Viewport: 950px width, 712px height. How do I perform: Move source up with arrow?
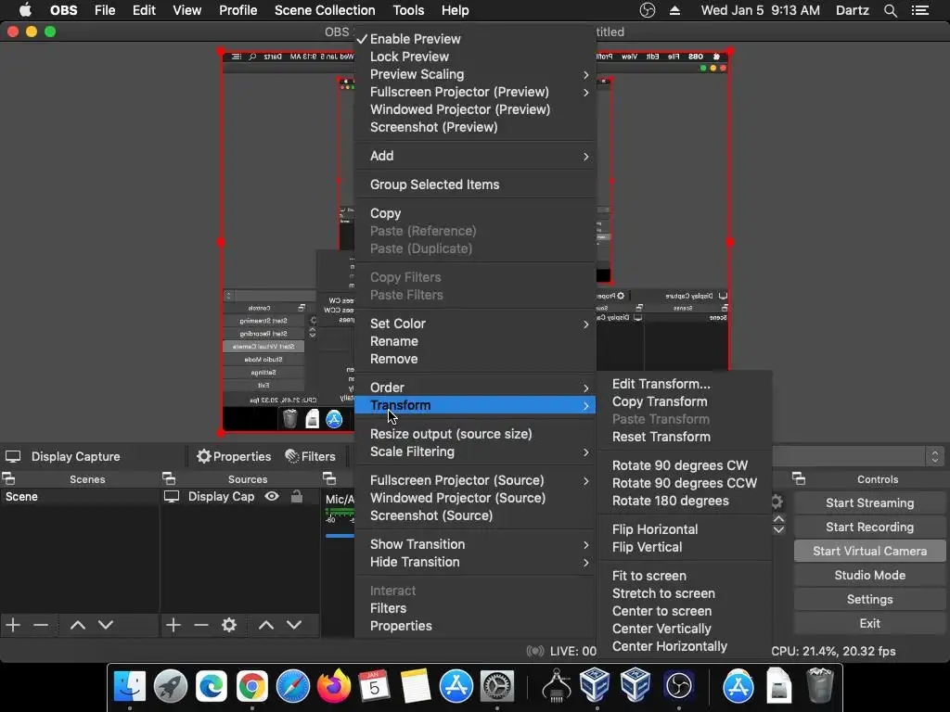point(266,625)
